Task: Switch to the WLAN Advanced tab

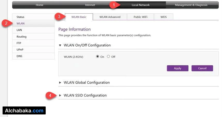Action: point(110,17)
